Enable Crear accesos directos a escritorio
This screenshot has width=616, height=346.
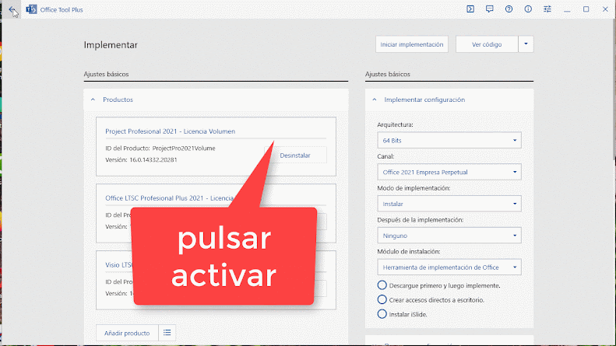click(382, 299)
